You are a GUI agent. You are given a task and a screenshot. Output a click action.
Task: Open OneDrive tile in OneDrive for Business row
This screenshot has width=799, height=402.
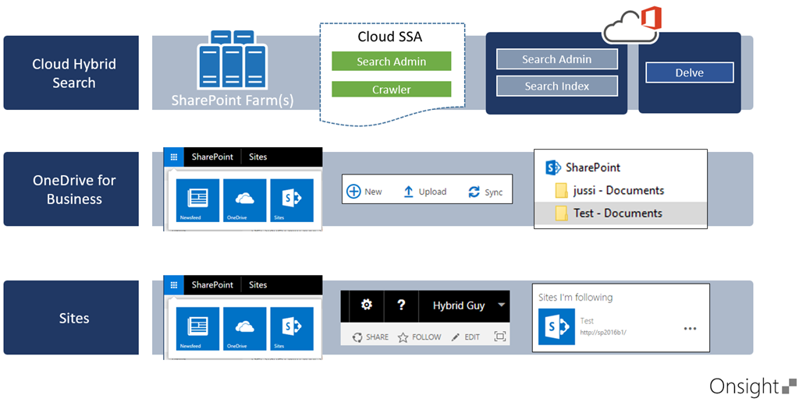(244, 200)
